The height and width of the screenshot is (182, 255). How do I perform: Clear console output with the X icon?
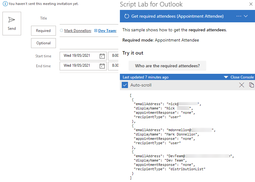[242, 85]
